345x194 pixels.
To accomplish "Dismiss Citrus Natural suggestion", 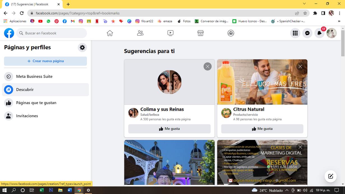I will pos(300,66).
